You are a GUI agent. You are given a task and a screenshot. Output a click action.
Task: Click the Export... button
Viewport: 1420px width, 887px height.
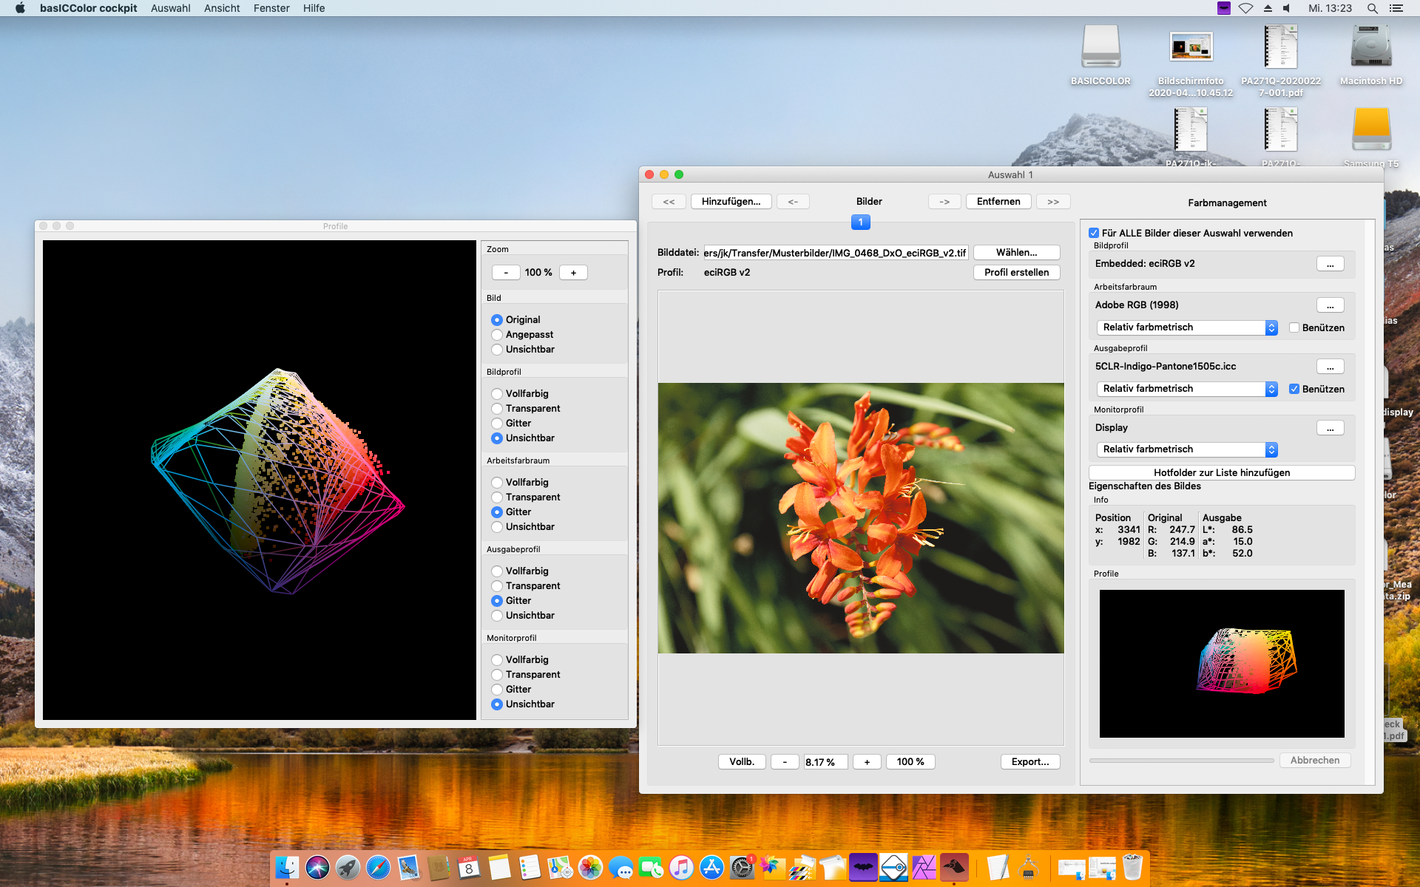(x=1029, y=762)
